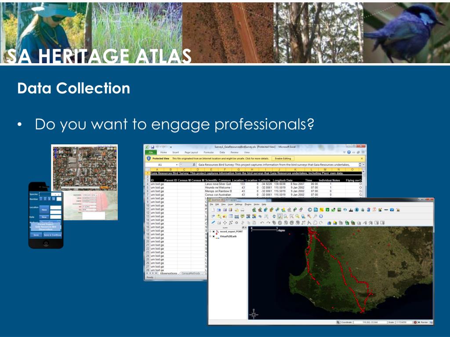450x337 pixels.
Task: Click the QGIS Coordinate field in status bar
Action: click(x=370, y=322)
